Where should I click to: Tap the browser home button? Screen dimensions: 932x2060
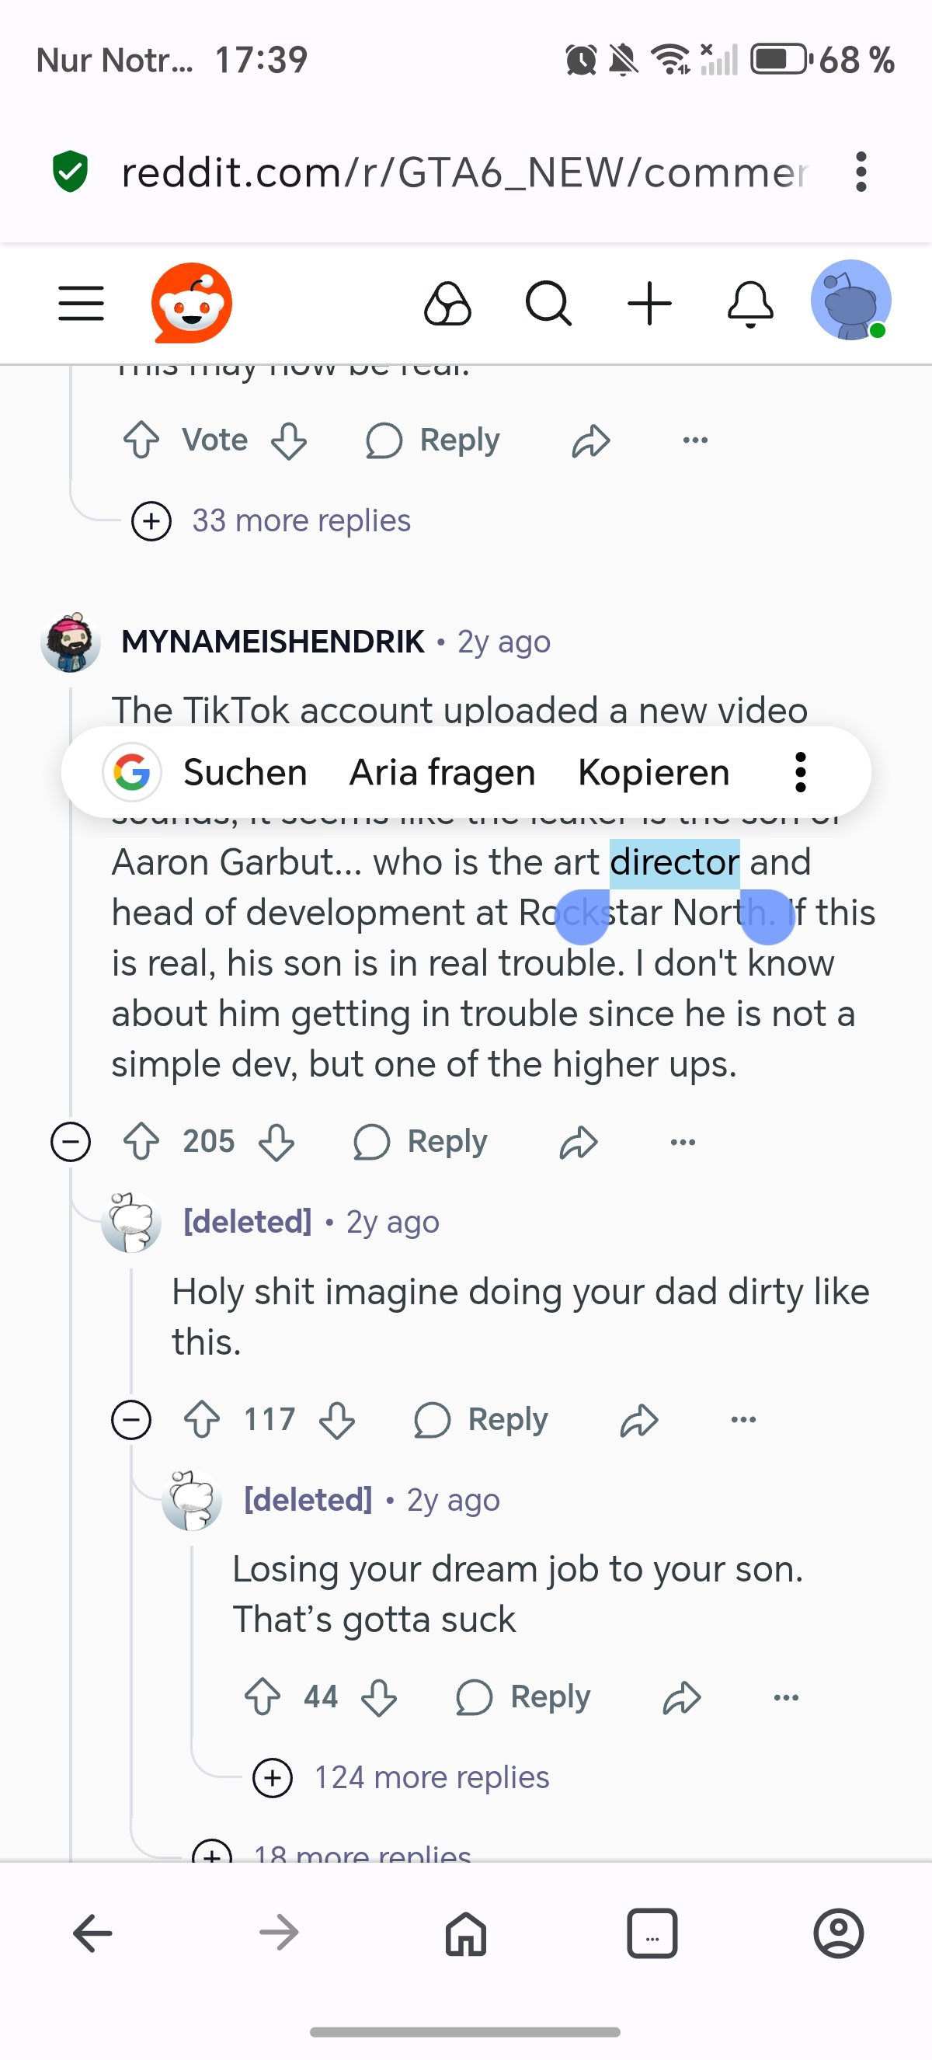466,1933
